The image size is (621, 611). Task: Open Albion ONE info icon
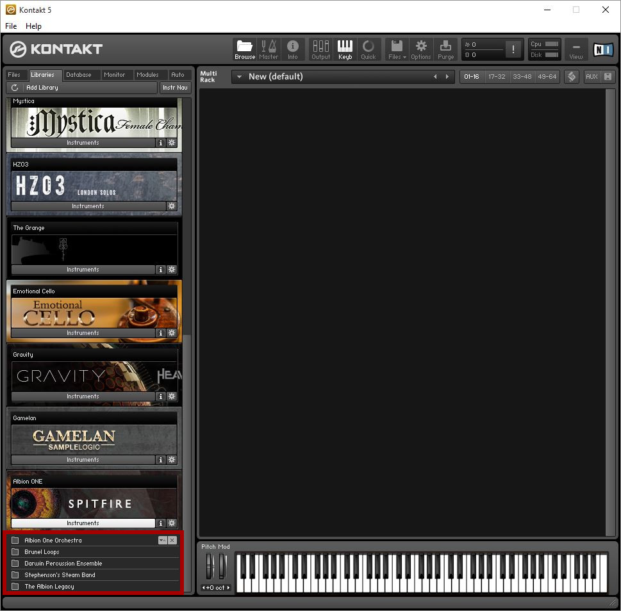point(160,523)
